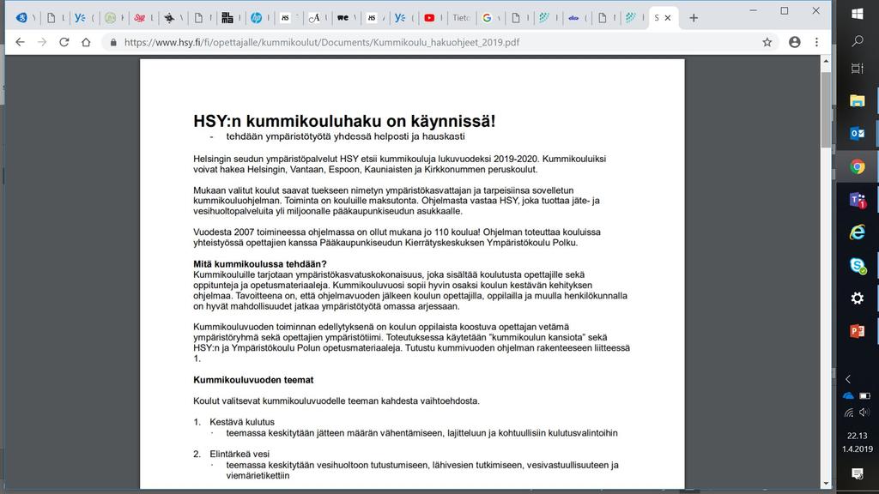This screenshot has height=494, width=879.
Task: View site security info via lock icon
Action: [113, 42]
